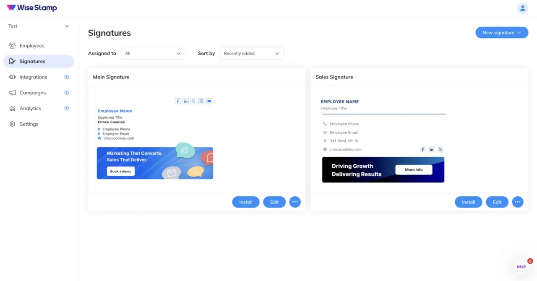Click the upgrade arrow badge beside Analytics

[x=66, y=108]
